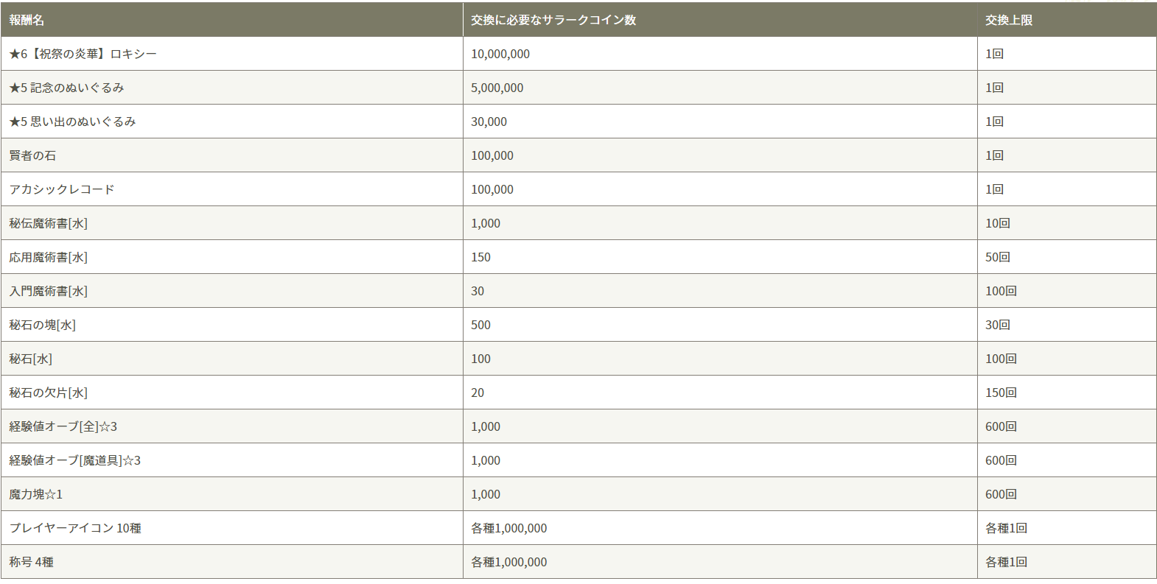Click the 交換上限 column header
1157x584 pixels.
(x=1008, y=21)
